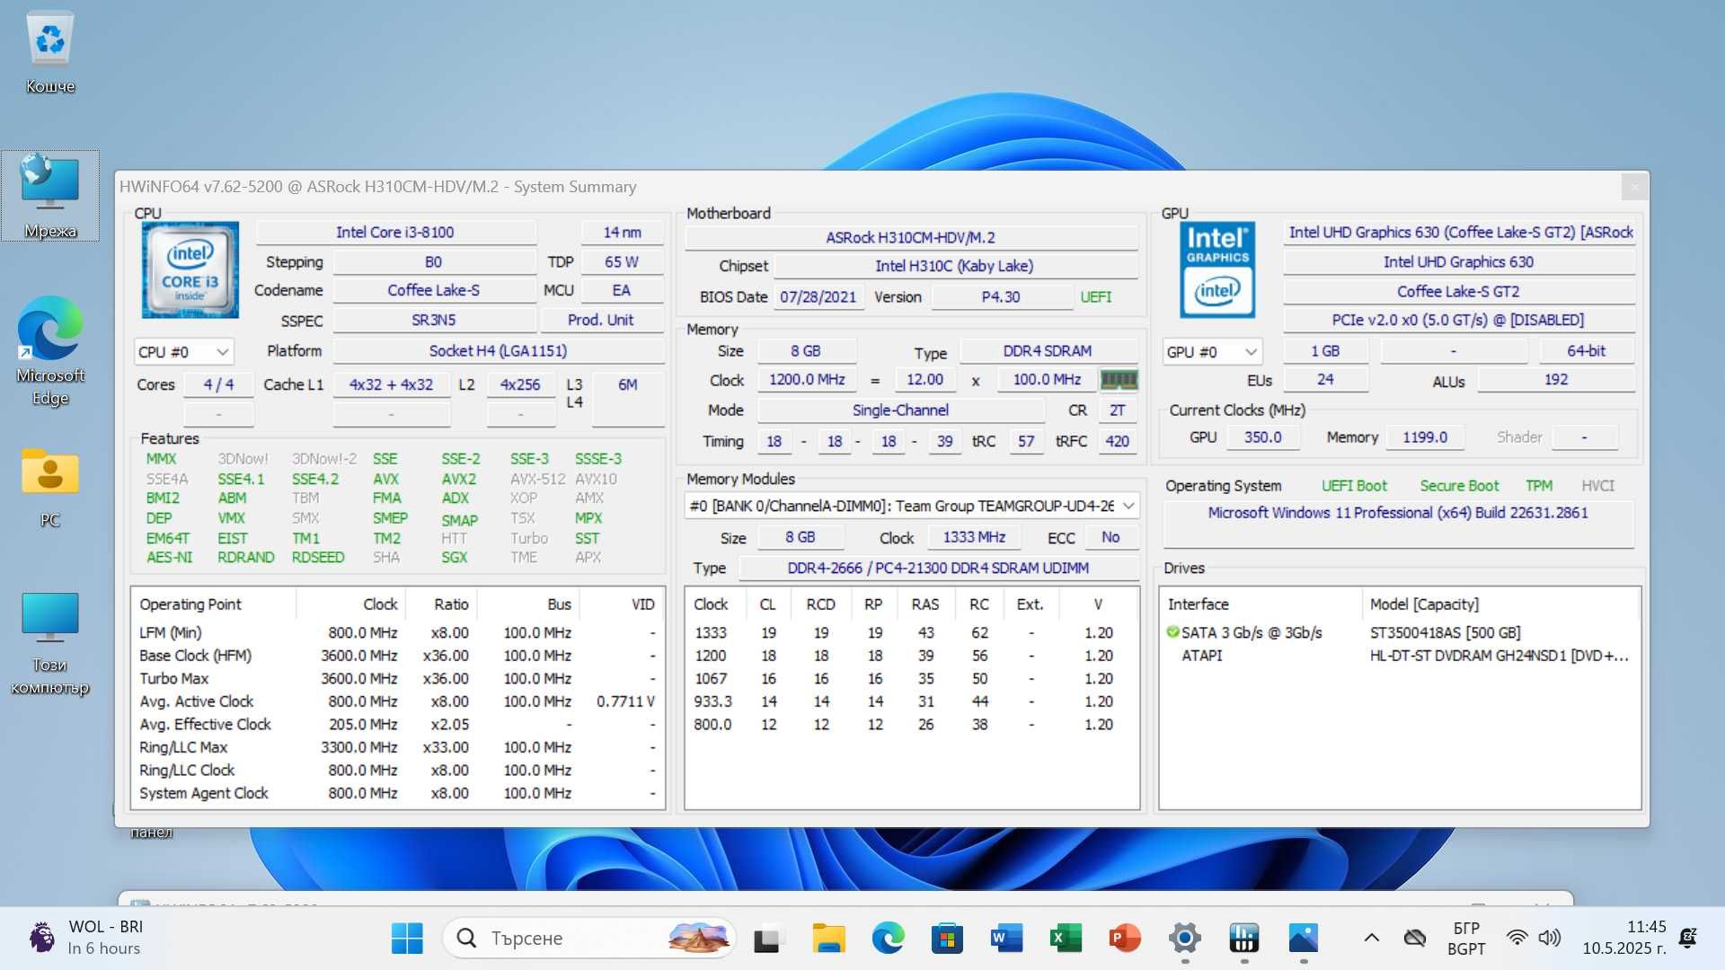The image size is (1725, 970).
Task: Click the DDR4-2666 / PC4-21300 type field
Action: click(938, 568)
